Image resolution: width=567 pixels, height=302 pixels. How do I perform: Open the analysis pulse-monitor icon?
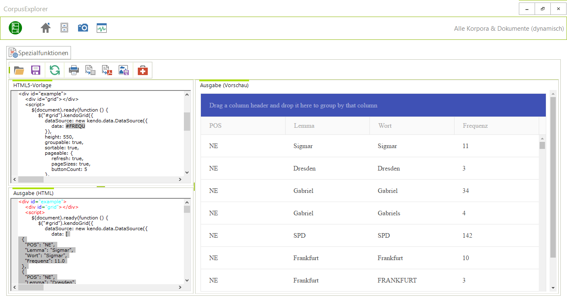tap(102, 28)
